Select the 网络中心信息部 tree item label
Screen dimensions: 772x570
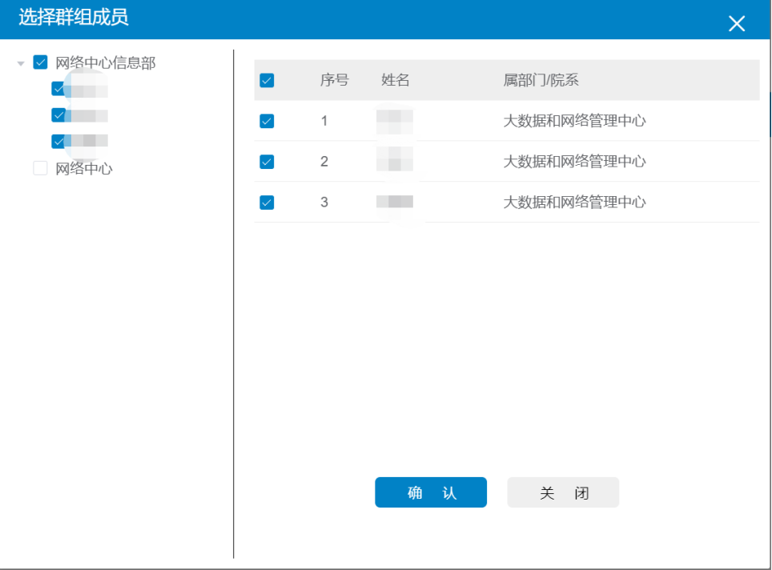coord(105,63)
